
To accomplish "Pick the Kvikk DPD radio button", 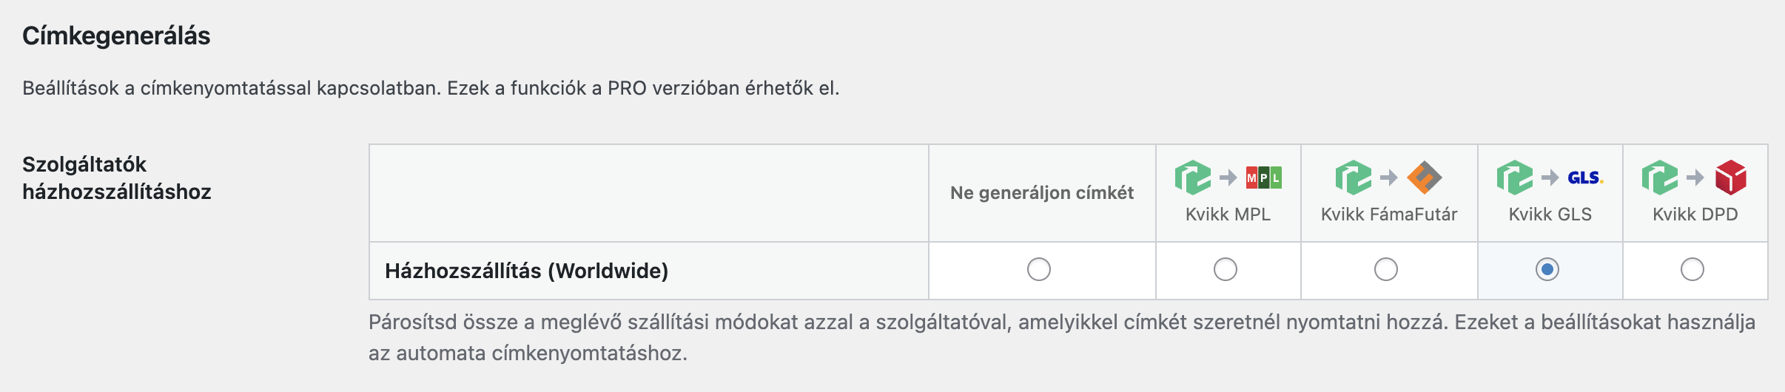I will click(1692, 269).
